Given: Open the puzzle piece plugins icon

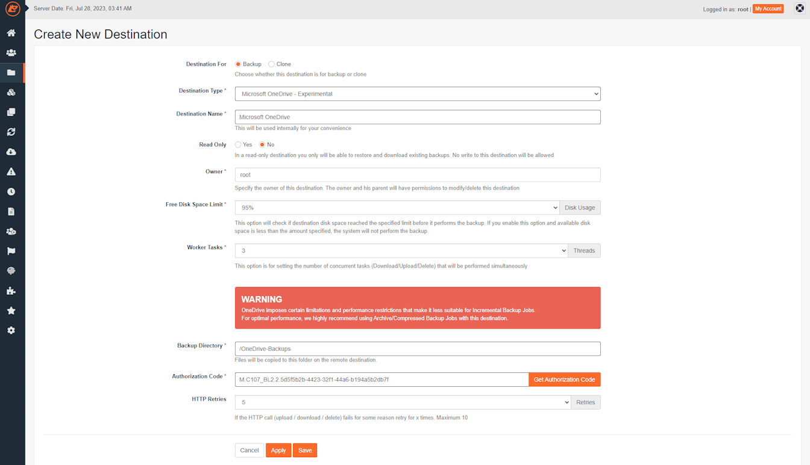Looking at the screenshot, I should point(11,291).
